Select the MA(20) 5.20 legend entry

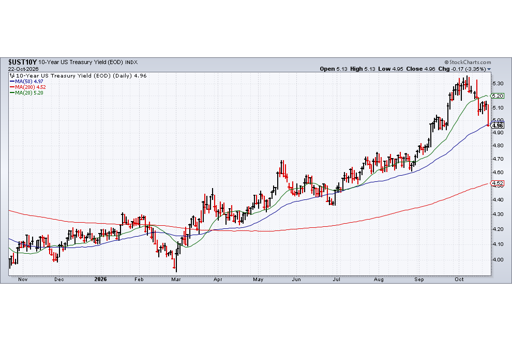(x=26, y=92)
